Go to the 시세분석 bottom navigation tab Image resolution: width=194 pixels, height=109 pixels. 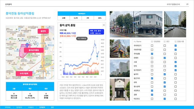(31, 107)
